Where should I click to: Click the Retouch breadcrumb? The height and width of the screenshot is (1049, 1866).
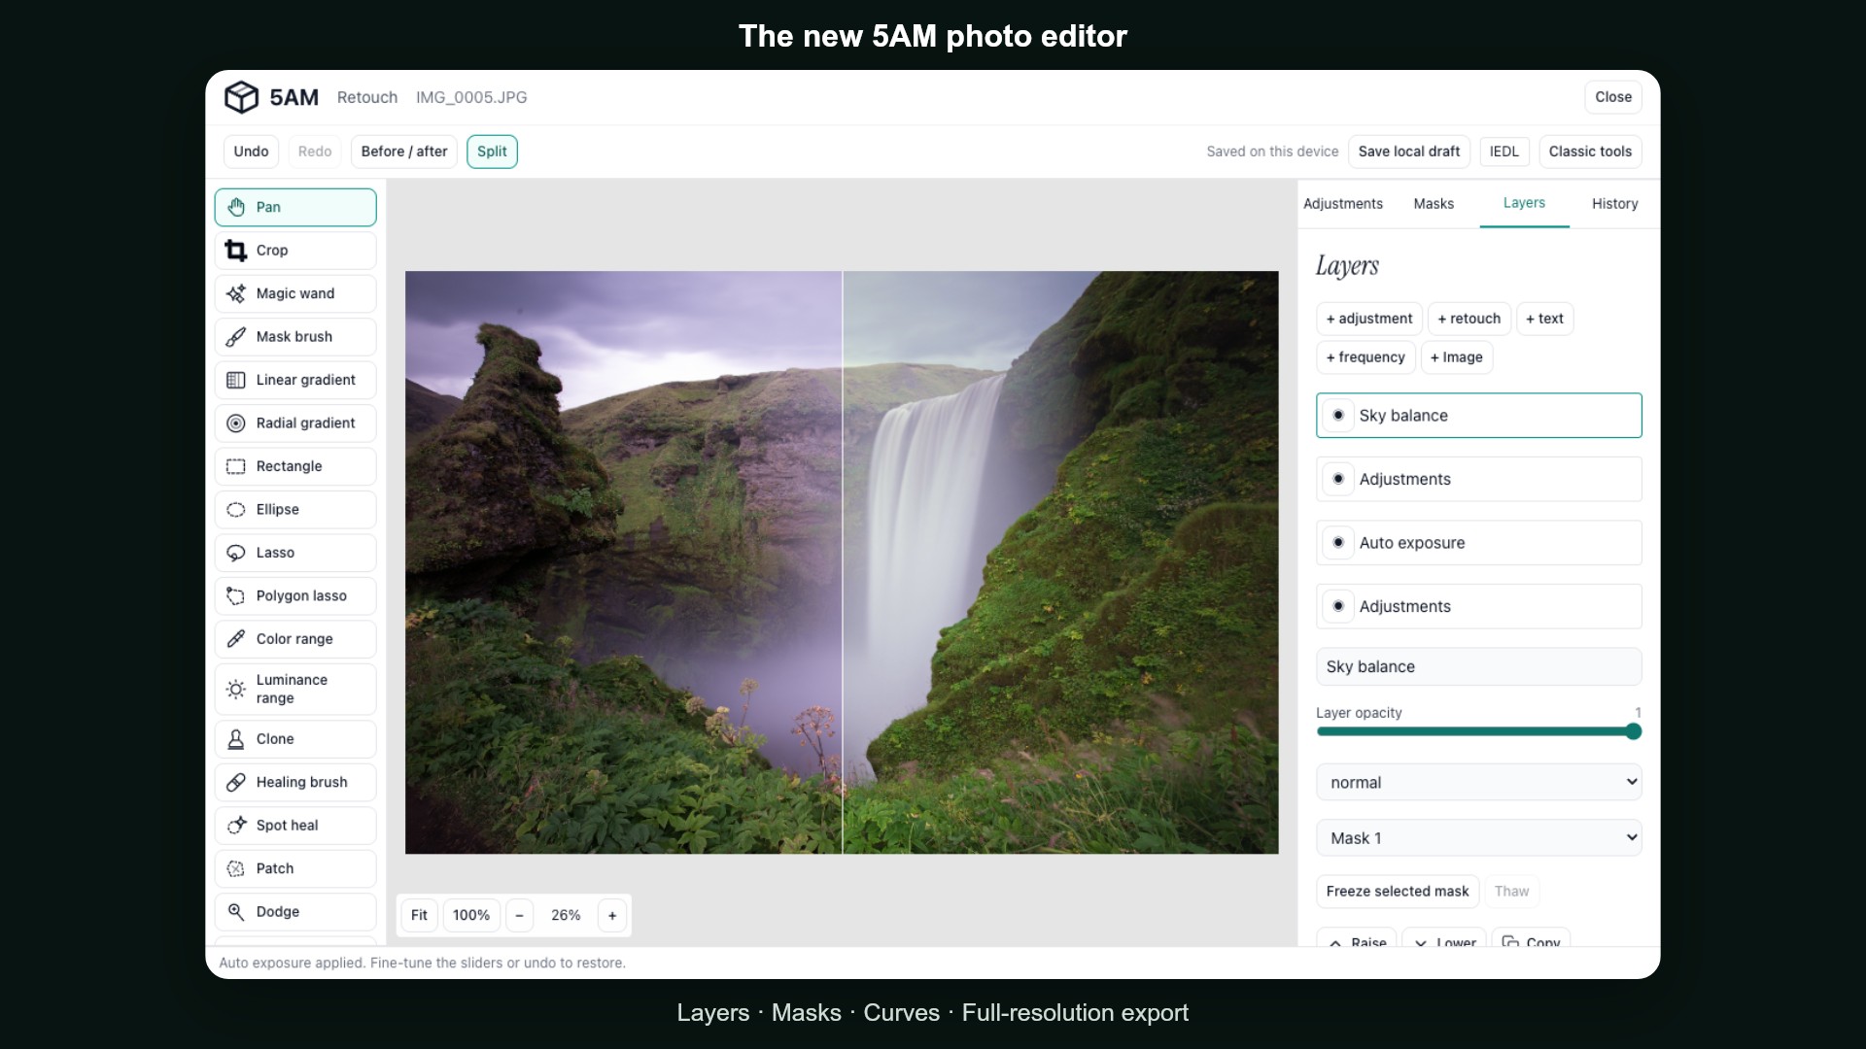(x=367, y=97)
